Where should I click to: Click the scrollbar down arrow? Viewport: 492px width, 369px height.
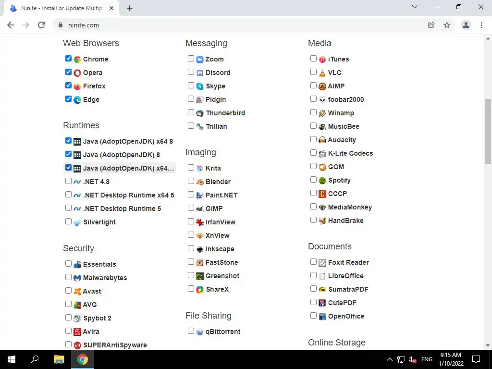pos(488,345)
